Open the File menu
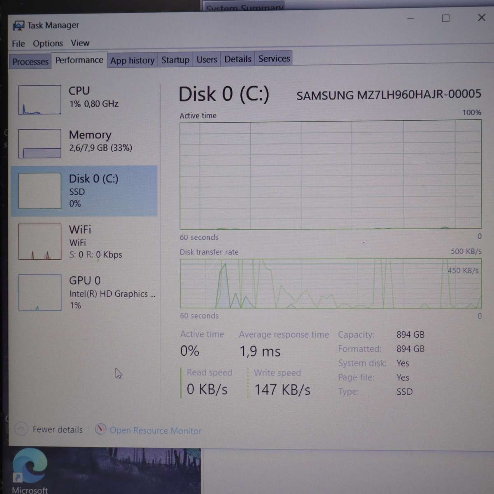The height and width of the screenshot is (494, 494). coord(18,43)
